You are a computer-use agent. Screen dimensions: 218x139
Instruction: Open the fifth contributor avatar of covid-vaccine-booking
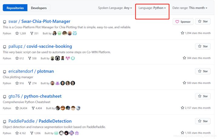pyautogui.click(x=73, y=58)
